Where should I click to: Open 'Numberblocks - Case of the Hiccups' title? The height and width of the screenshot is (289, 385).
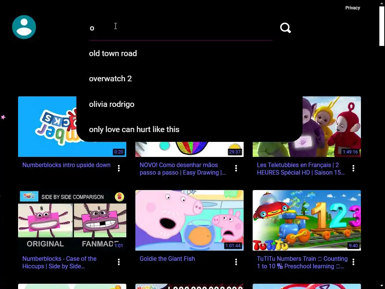59,262
